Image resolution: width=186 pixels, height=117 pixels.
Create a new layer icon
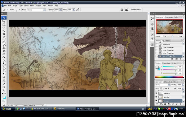pyautogui.click(x=176, y=104)
